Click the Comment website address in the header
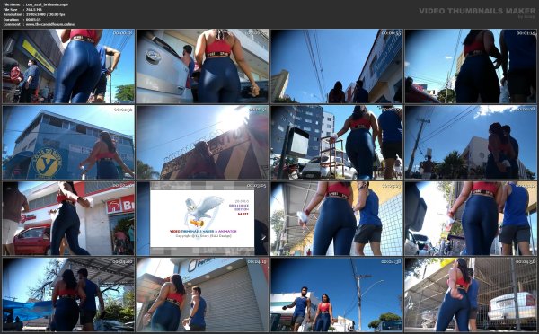The width and height of the screenshot is (539, 334). point(50,24)
